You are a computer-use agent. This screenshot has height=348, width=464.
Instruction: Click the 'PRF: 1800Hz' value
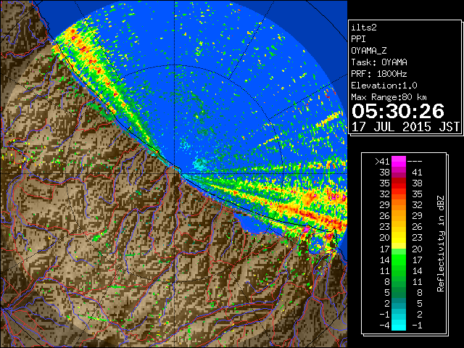tap(379, 74)
